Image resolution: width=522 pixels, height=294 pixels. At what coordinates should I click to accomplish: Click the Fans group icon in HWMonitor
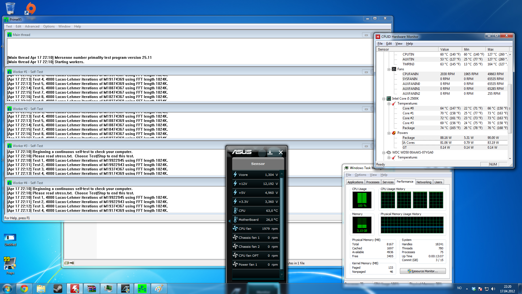tap(394, 69)
